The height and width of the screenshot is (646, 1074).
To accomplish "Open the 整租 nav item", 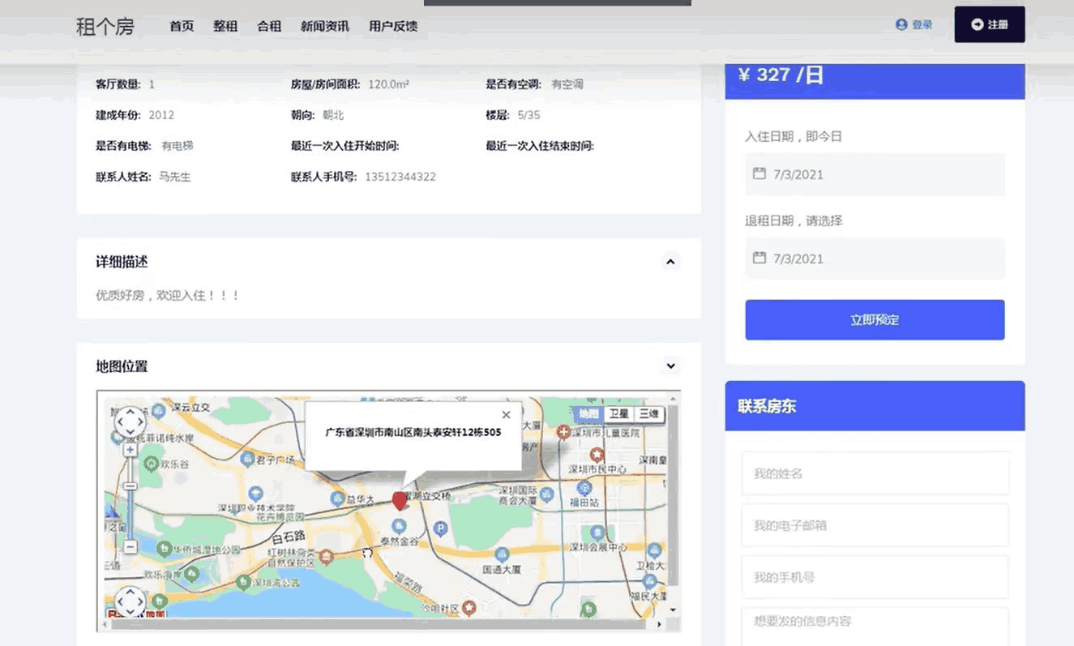I will point(225,26).
